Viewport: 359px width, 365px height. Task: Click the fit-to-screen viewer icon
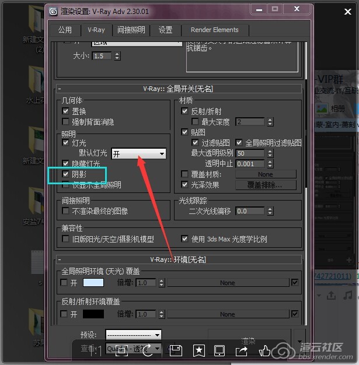121,351
